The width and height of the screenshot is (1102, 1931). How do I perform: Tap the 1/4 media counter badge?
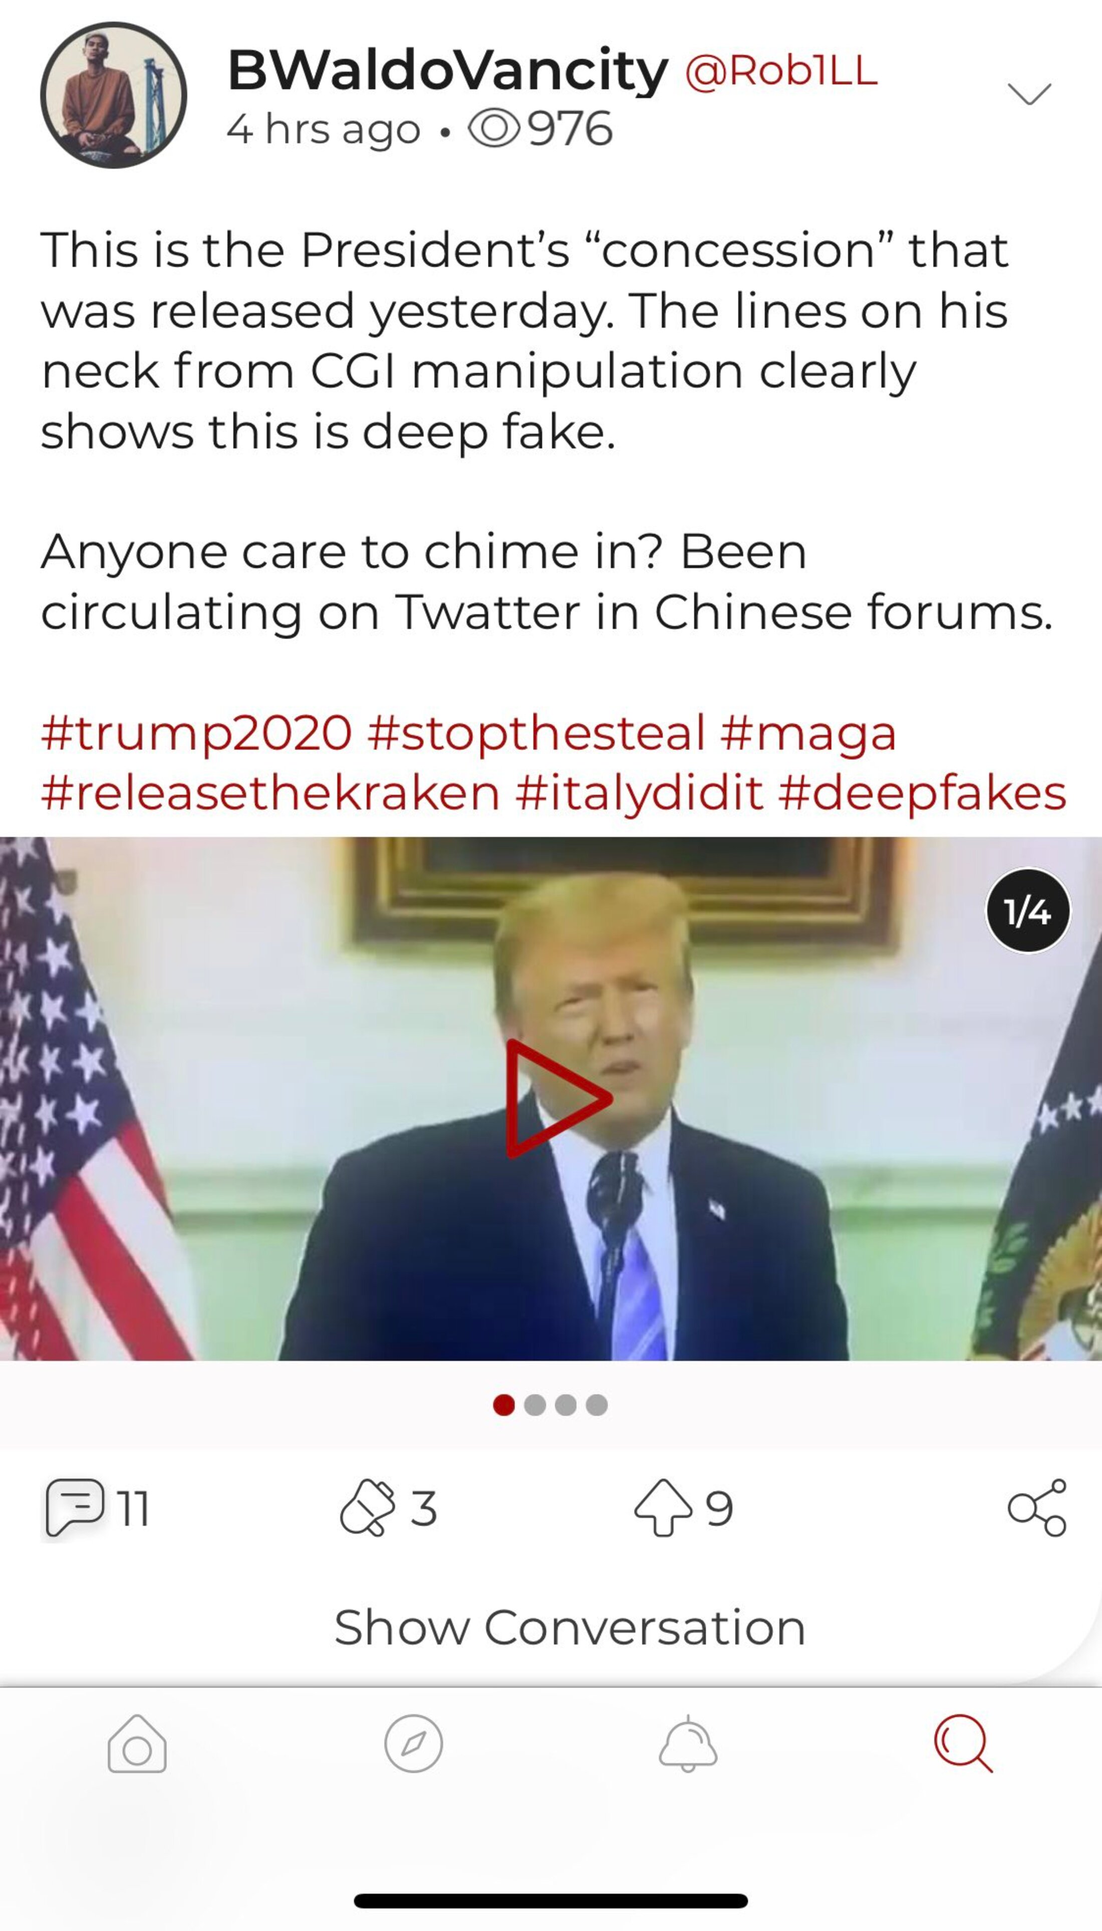tap(1028, 910)
